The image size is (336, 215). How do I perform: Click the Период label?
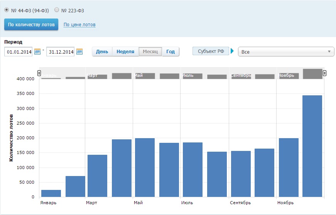click(x=13, y=42)
